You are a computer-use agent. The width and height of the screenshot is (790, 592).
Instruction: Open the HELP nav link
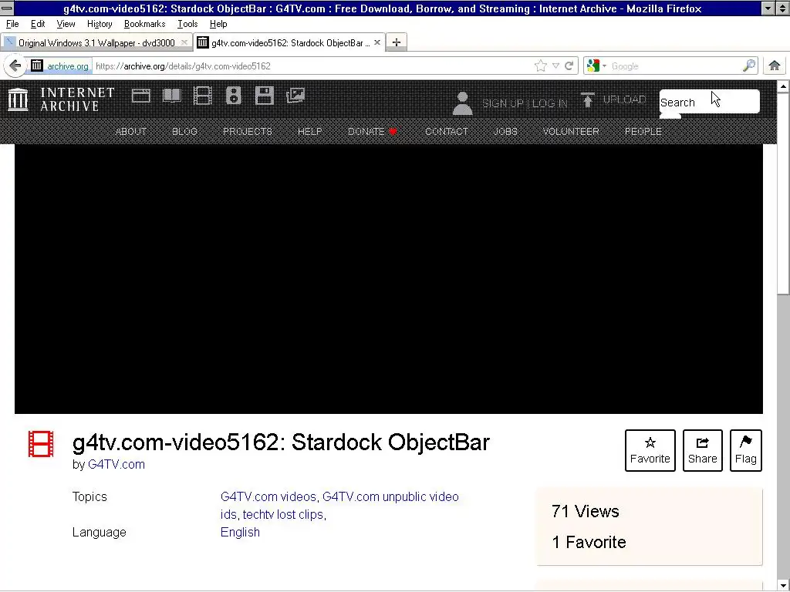coord(309,131)
